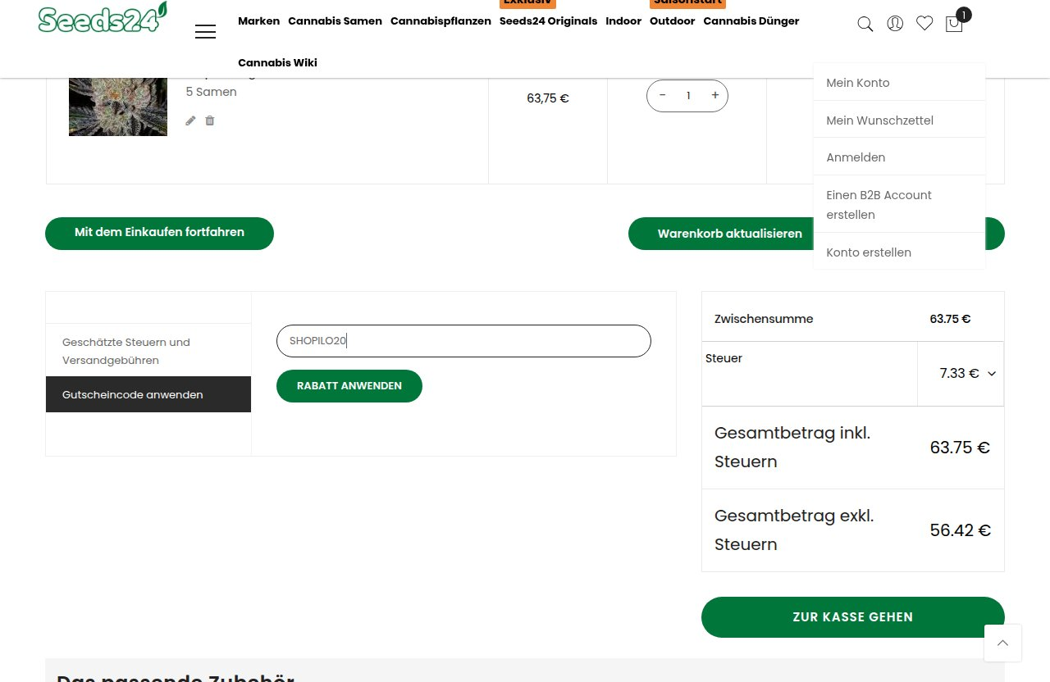The height and width of the screenshot is (682, 1050).
Task: Click RABATT ANWENDEN button
Action: tap(349, 386)
